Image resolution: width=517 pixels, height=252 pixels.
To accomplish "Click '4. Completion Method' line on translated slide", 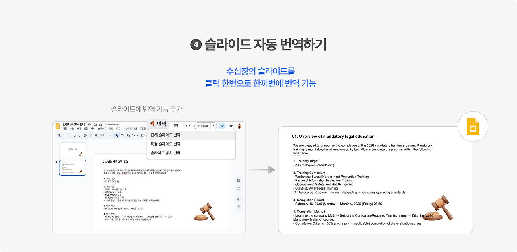I will [x=309, y=211].
